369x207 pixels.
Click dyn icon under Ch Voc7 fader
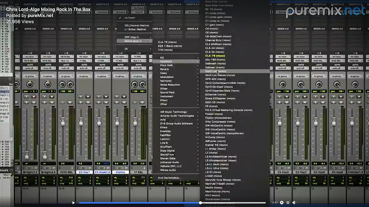(301, 168)
